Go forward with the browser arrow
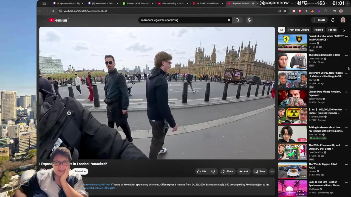Viewport: 351px width, 197px height. [x=46, y=11]
